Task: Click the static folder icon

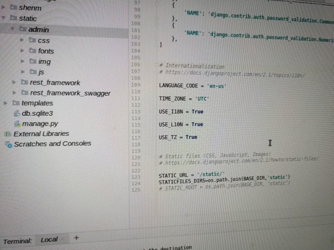Action: tap(14, 18)
